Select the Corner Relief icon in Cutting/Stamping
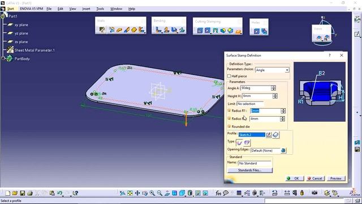The height and width of the screenshot is (204, 362). click(215, 31)
